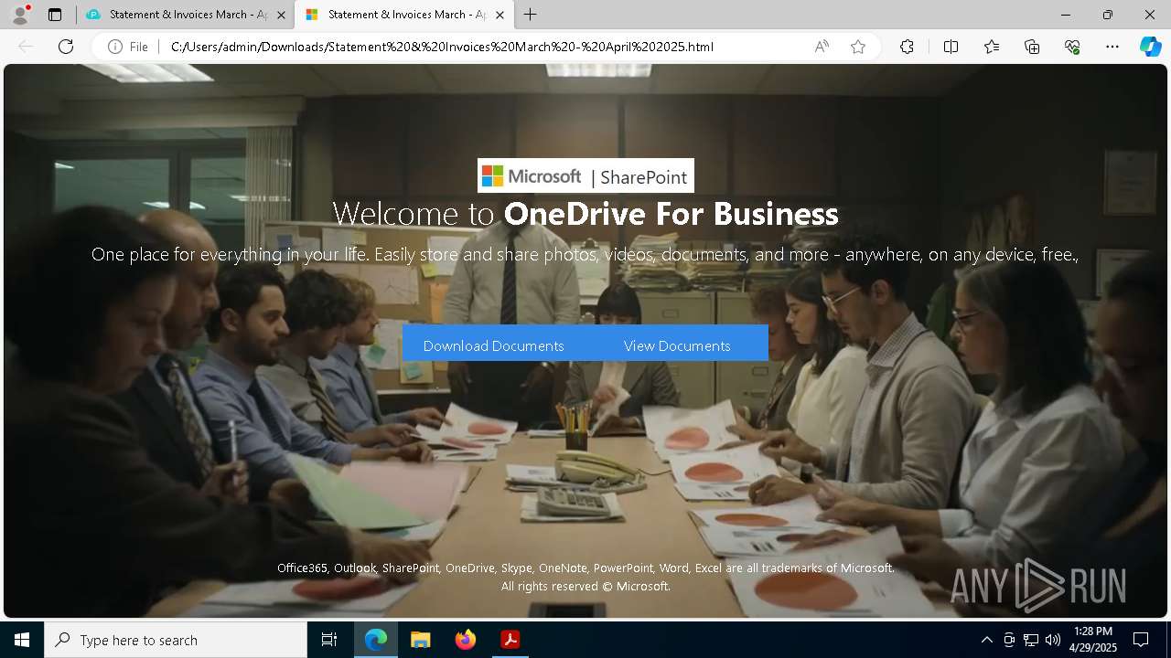The height and width of the screenshot is (658, 1171).
Task: View the File site information icon
Action: tap(128, 47)
